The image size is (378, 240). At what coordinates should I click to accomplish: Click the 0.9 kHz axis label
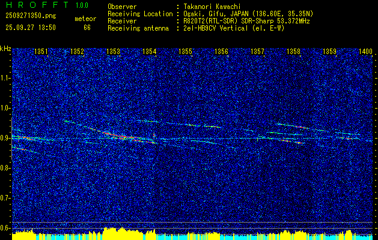coord(5,138)
